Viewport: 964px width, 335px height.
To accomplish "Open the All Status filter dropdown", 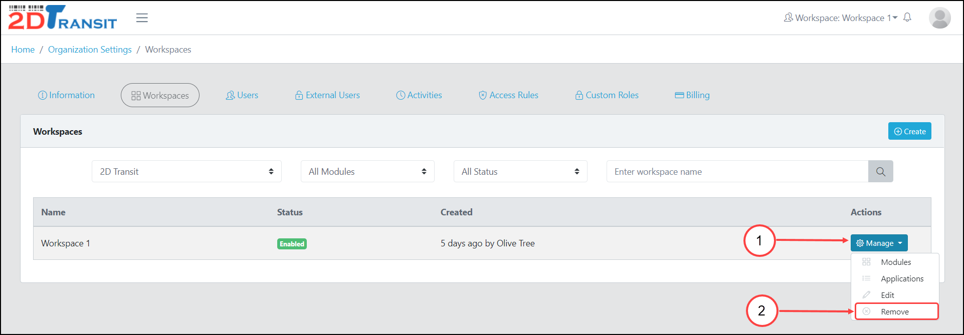I will pos(520,172).
